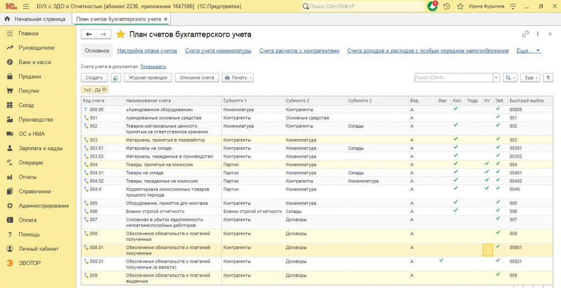561x288 pixels.
Task: Toggle favorite star beside План счетов title
Action: pos(121,34)
